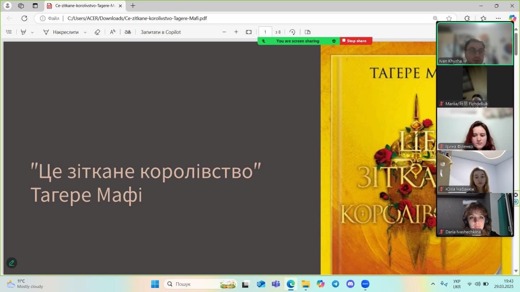520x292 pixels.
Task: Toggle fit to width view
Action: tap(249, 32)
